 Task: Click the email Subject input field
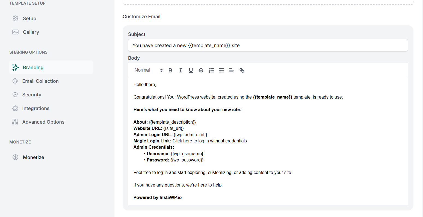[x=268, y=45]
